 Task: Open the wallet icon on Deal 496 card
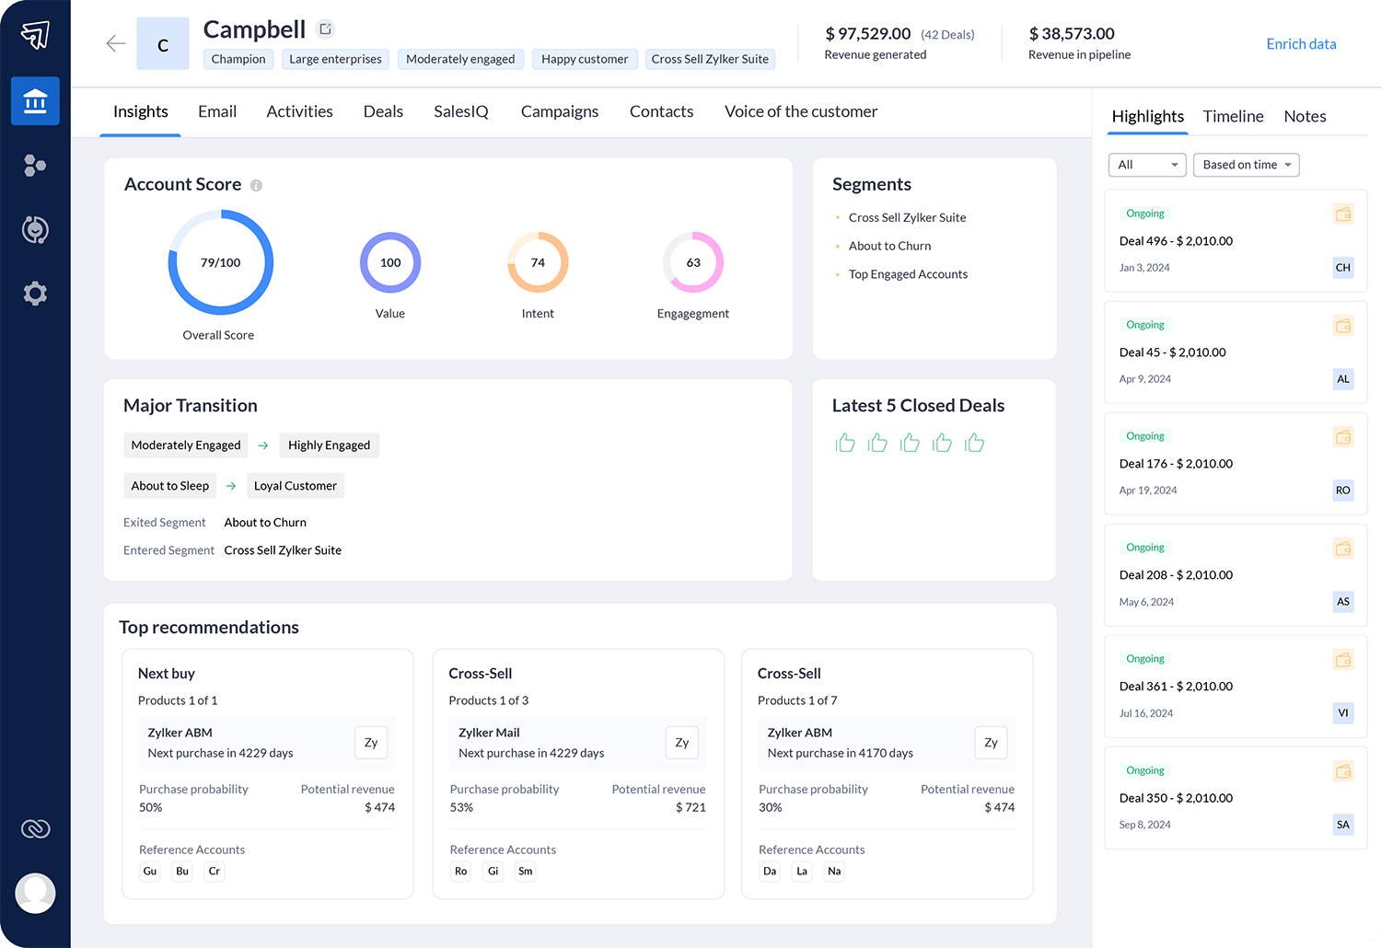[1343, 214]
